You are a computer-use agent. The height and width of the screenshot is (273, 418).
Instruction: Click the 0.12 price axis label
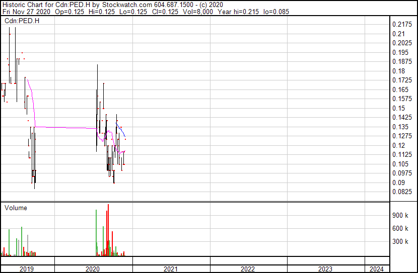coord(398,145)
